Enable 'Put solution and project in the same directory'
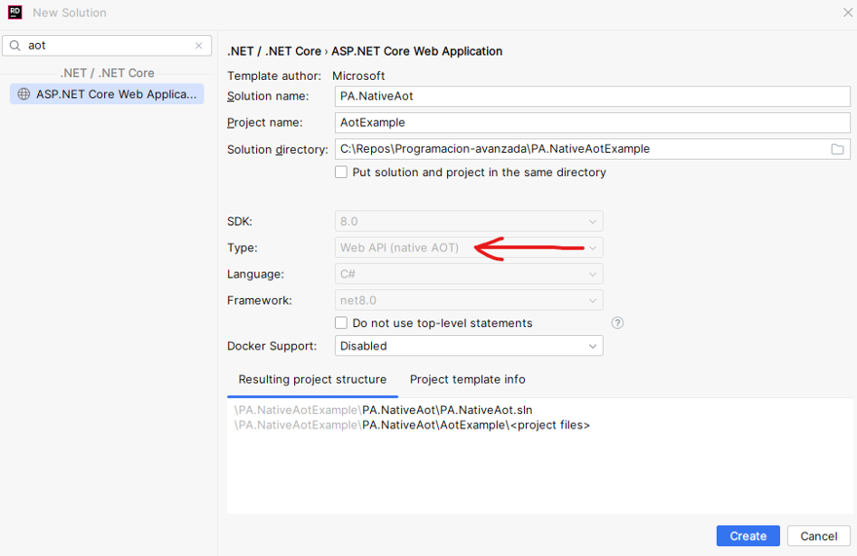Image resolution: width=857 pixels, height=556 pixels. (341, 172)
